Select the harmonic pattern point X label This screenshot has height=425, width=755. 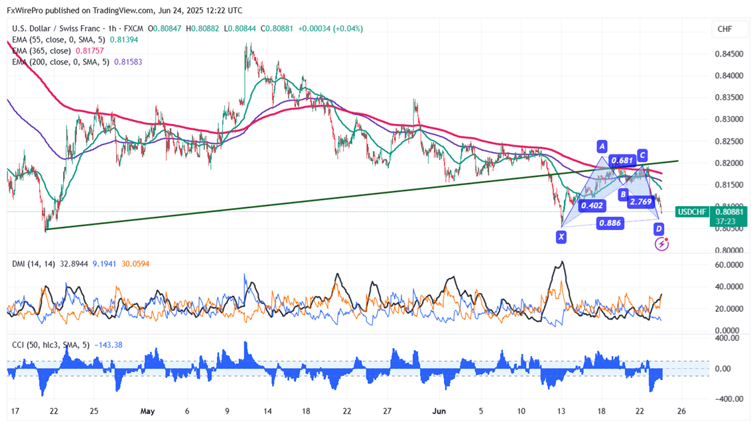tap(561, 236)
